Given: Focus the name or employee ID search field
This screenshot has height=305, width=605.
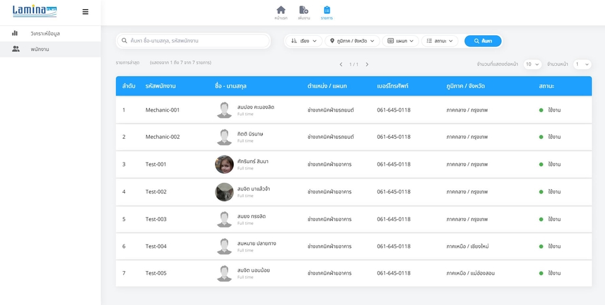Looking at the screenshot, I should [193, 40].
